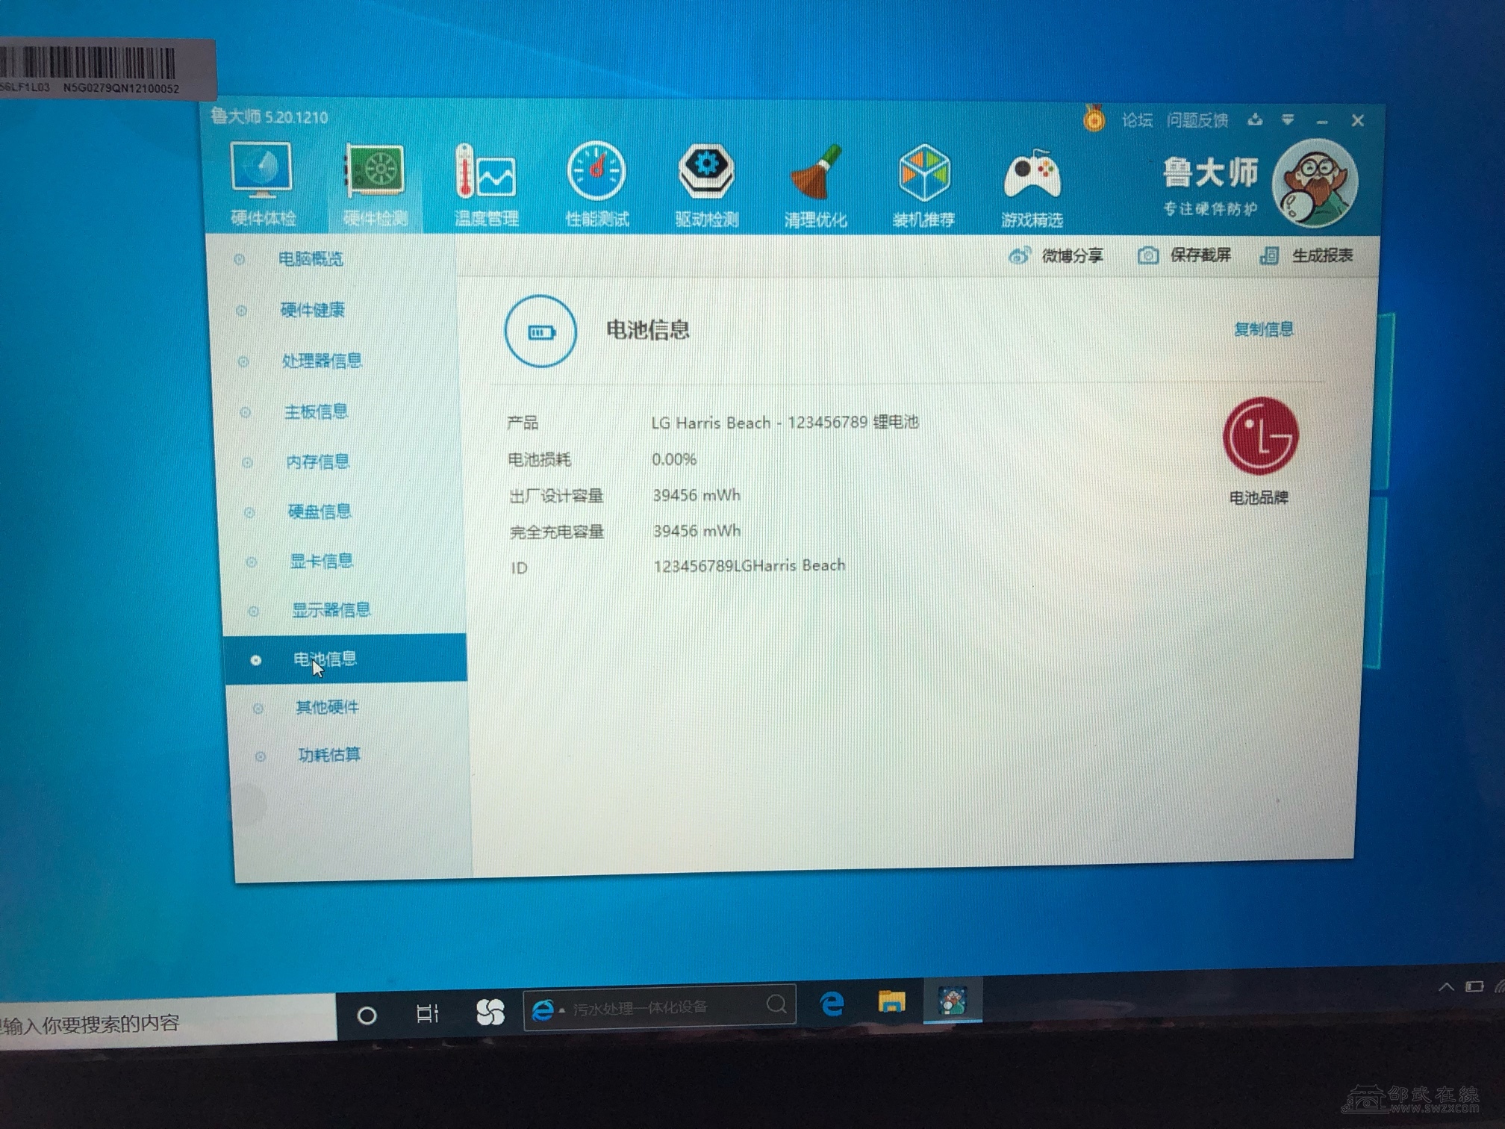Select 装机推荐 cube icon
The image size is (1505, 1129).
pyautogui.click(x=923, y=173)
